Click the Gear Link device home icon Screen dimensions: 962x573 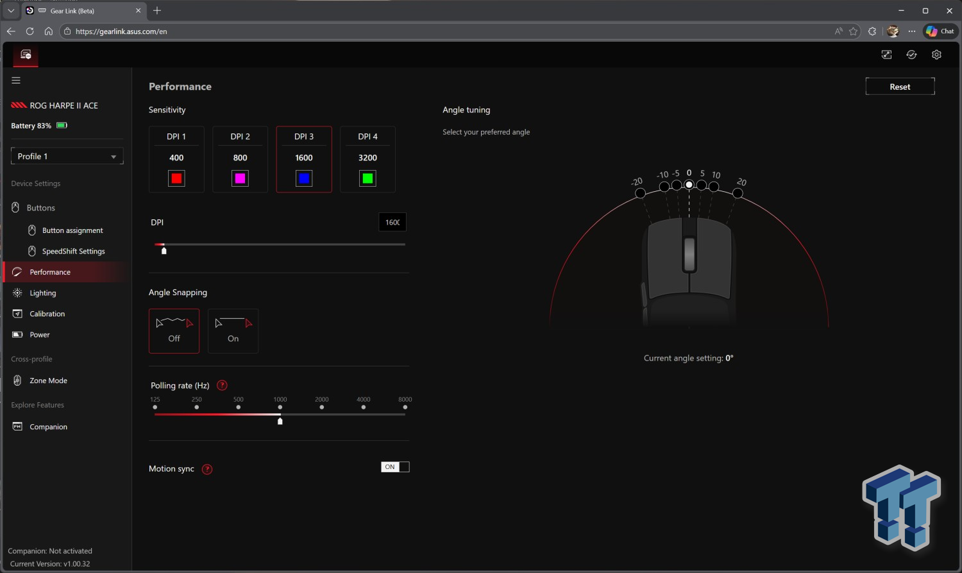[x=26, y=55]
